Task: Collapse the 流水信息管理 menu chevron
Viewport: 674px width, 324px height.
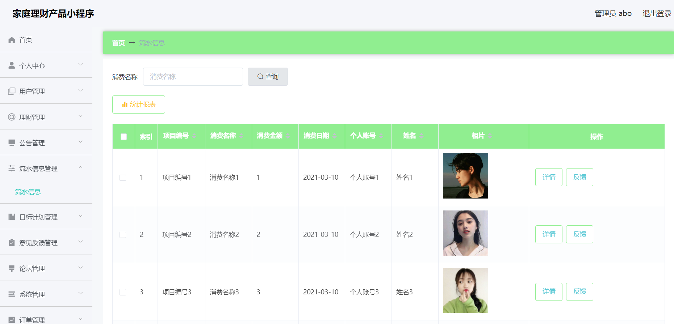Action: coord(80,167)
